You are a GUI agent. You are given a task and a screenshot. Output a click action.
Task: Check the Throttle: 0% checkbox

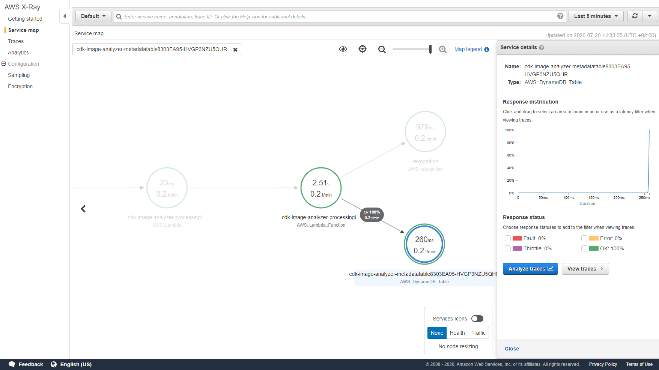(x=508, y=248)
